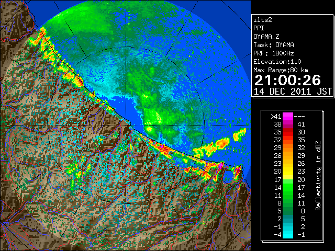Pick the yellow 20 to 23 dBZ band
This screenshot has height=251, width=335.
click(288, 172)
